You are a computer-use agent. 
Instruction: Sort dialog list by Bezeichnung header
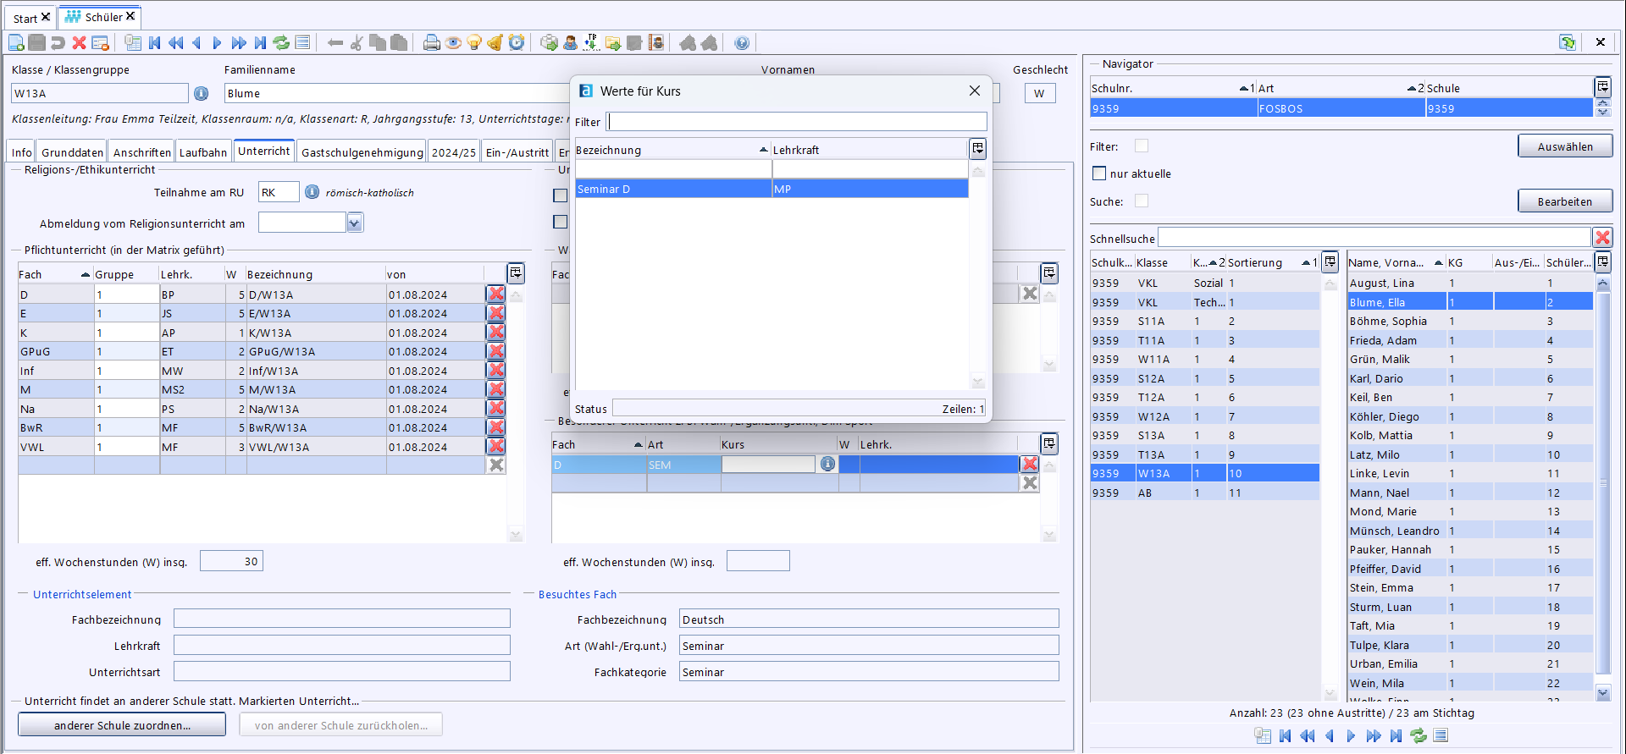[x=672, y=150]
